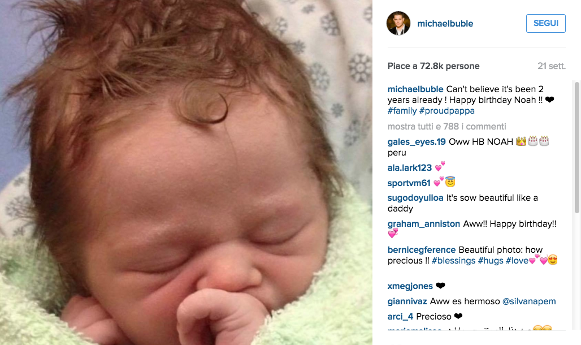This screenshot has width=581, height=345.
Task: Open the #proudpappa hashtag
Action: (x=447, y=111)
